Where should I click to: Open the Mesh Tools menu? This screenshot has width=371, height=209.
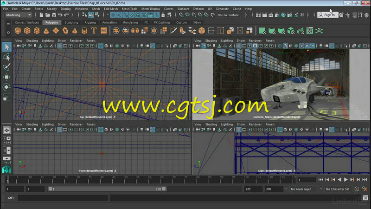pyautogui.click(x=129, y=9)
